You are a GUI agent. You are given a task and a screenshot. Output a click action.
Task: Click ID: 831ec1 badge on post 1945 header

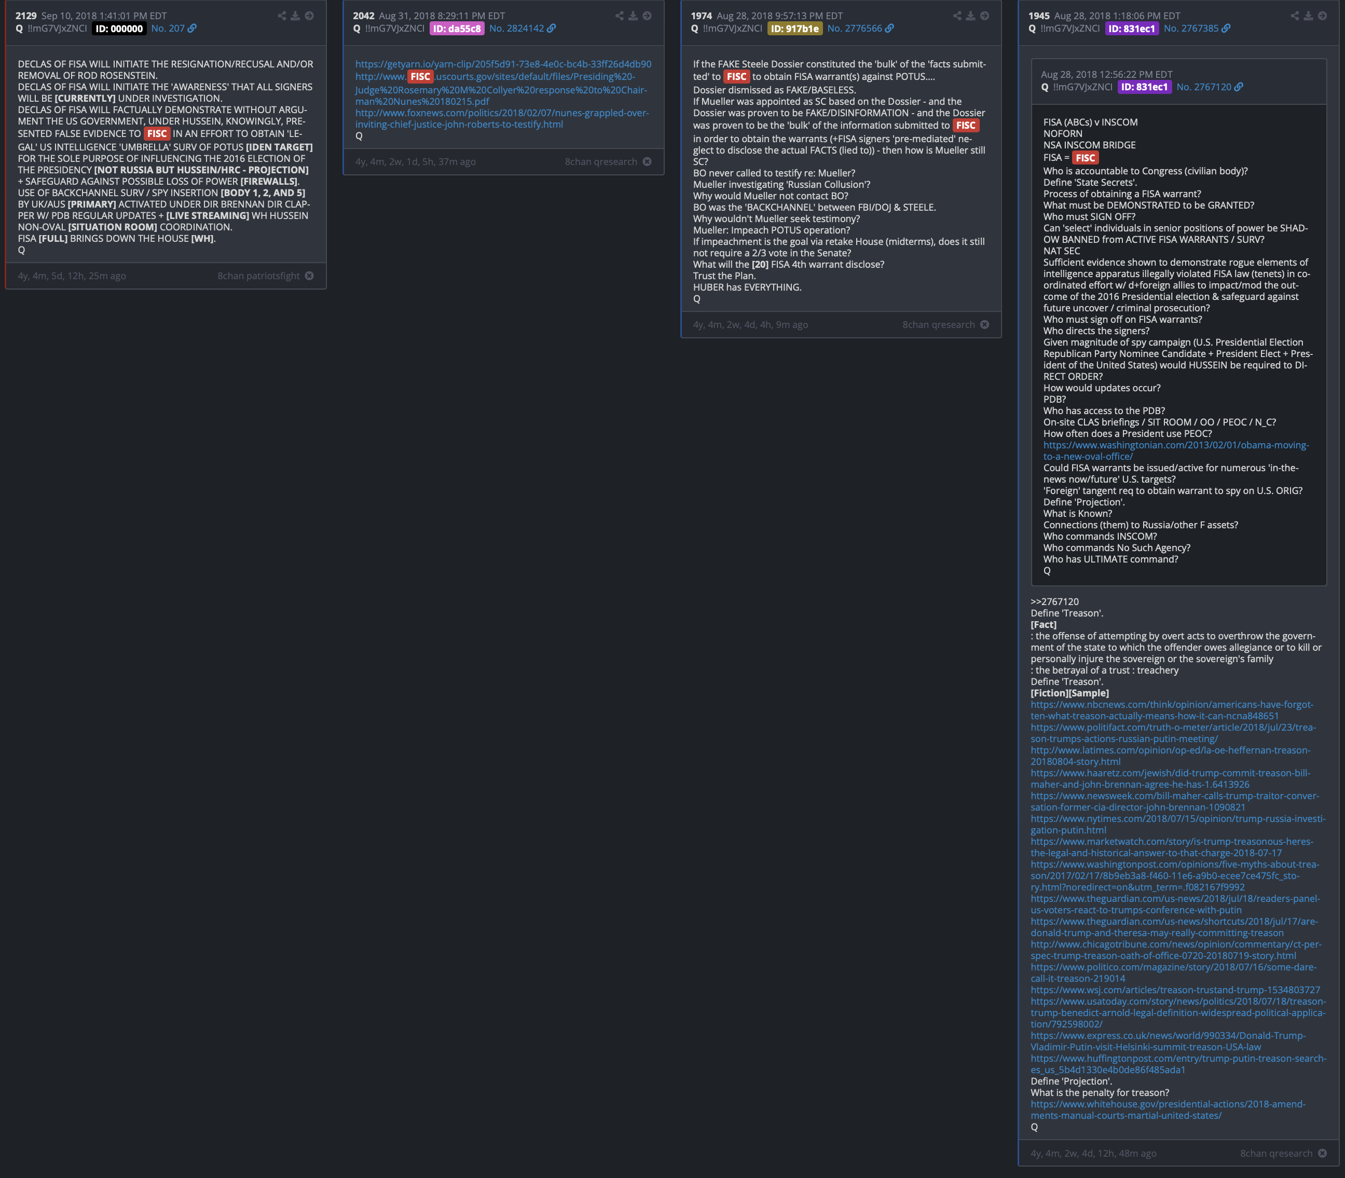(1131, 28)
